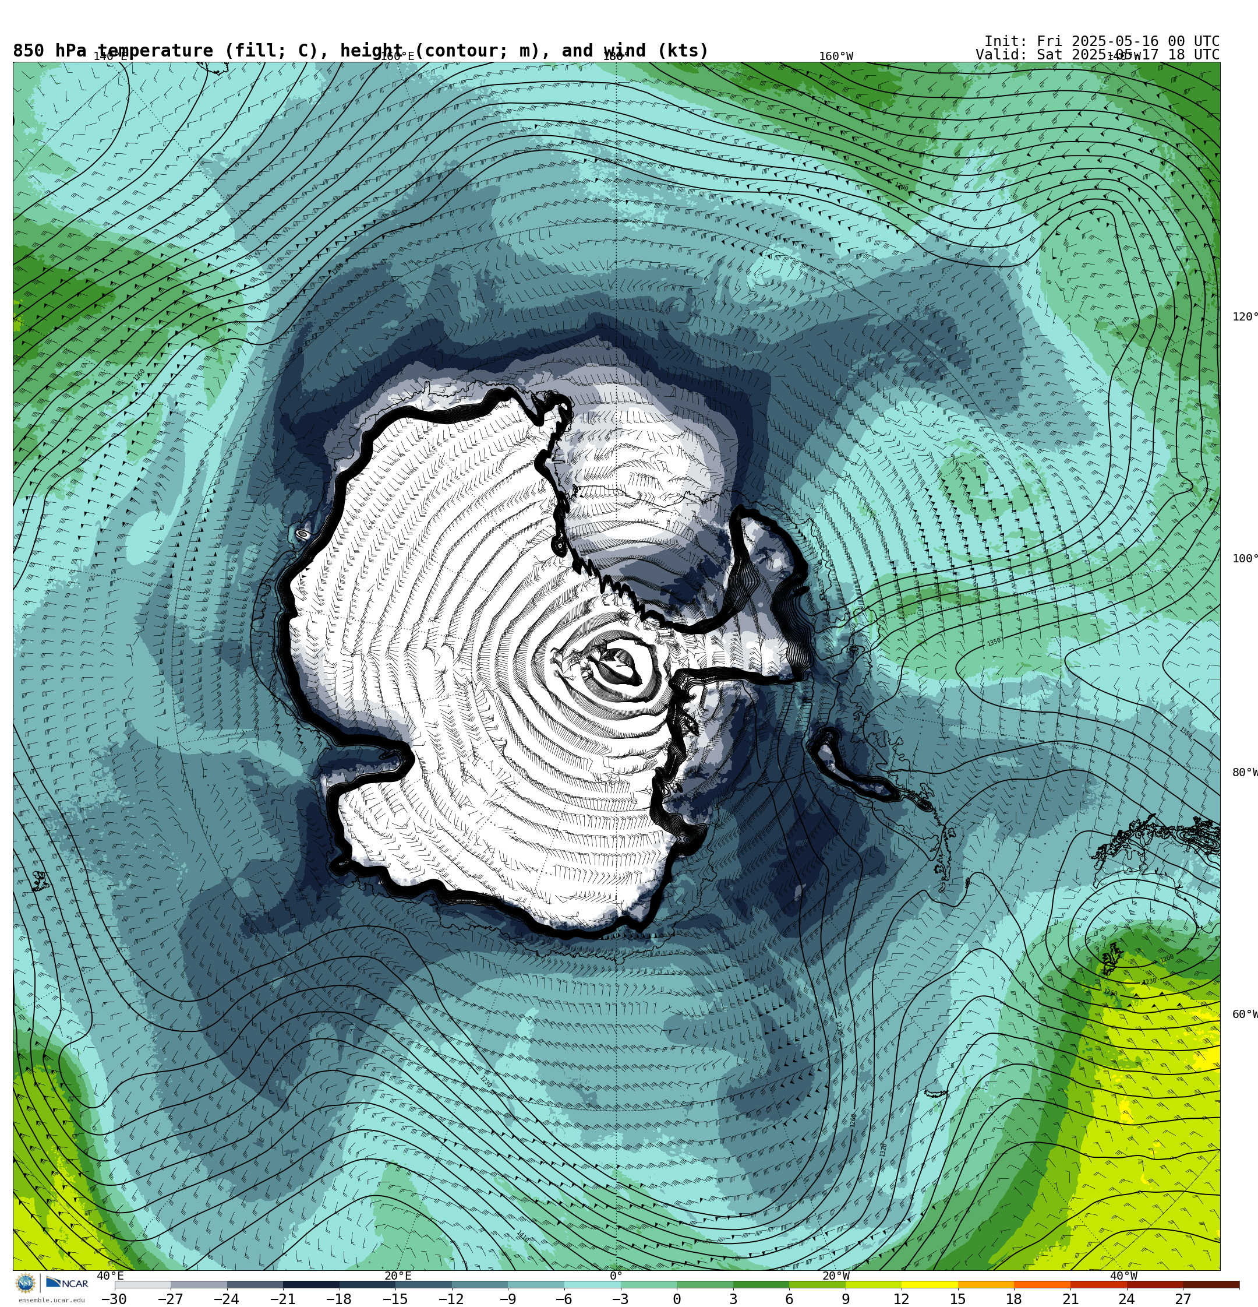
Task: Pick the dark green 3 to 6 swatch
Action: [x=761, y=1285]
